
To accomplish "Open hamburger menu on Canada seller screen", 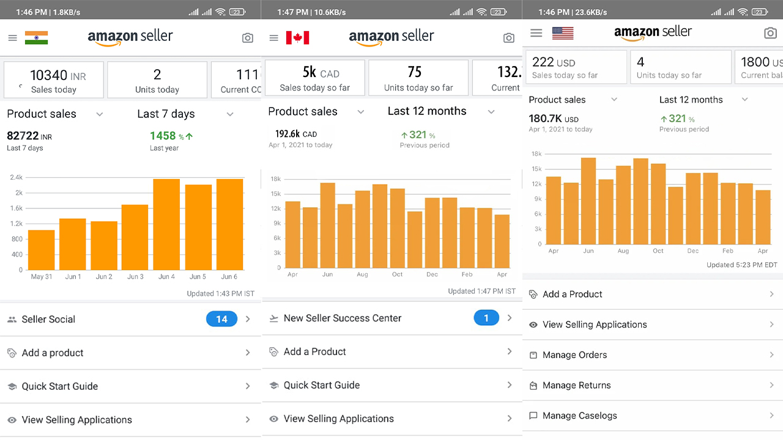I will 273,38.
